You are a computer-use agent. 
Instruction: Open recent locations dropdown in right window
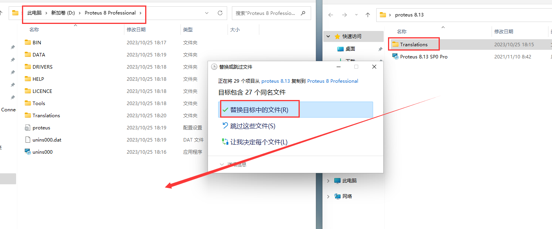[x=356, y=15]
